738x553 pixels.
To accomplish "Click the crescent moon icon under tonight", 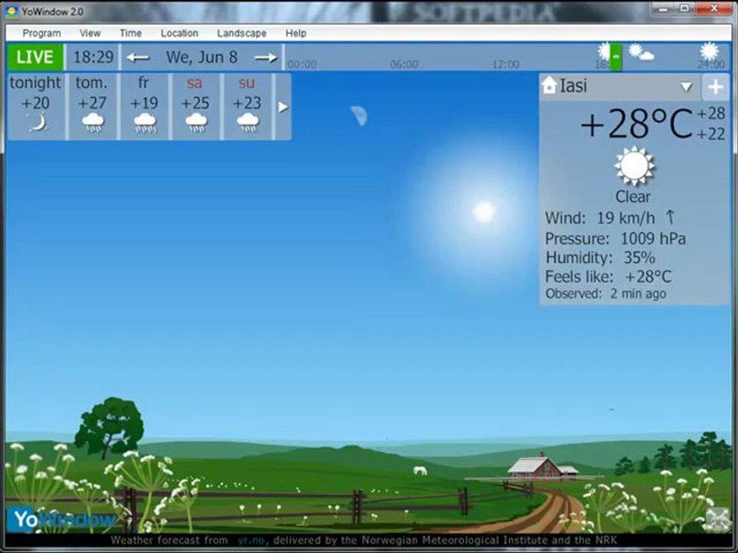I will pos(37,123).
